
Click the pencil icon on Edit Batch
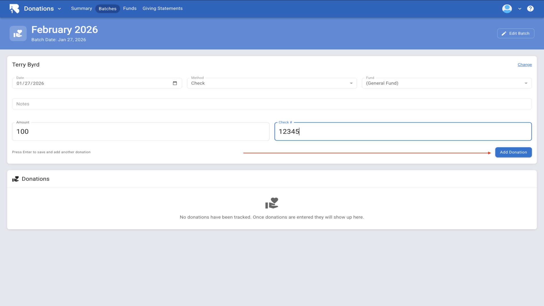pos(504,33)
